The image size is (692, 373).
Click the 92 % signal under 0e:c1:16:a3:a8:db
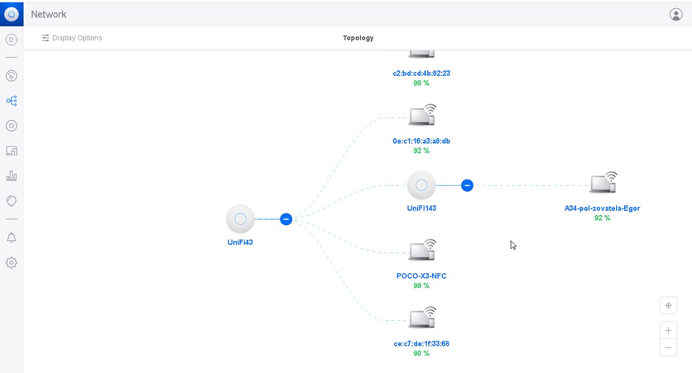(x=421, y=150)
